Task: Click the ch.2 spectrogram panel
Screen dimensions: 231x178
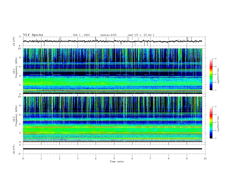Action: pos(112,119)
